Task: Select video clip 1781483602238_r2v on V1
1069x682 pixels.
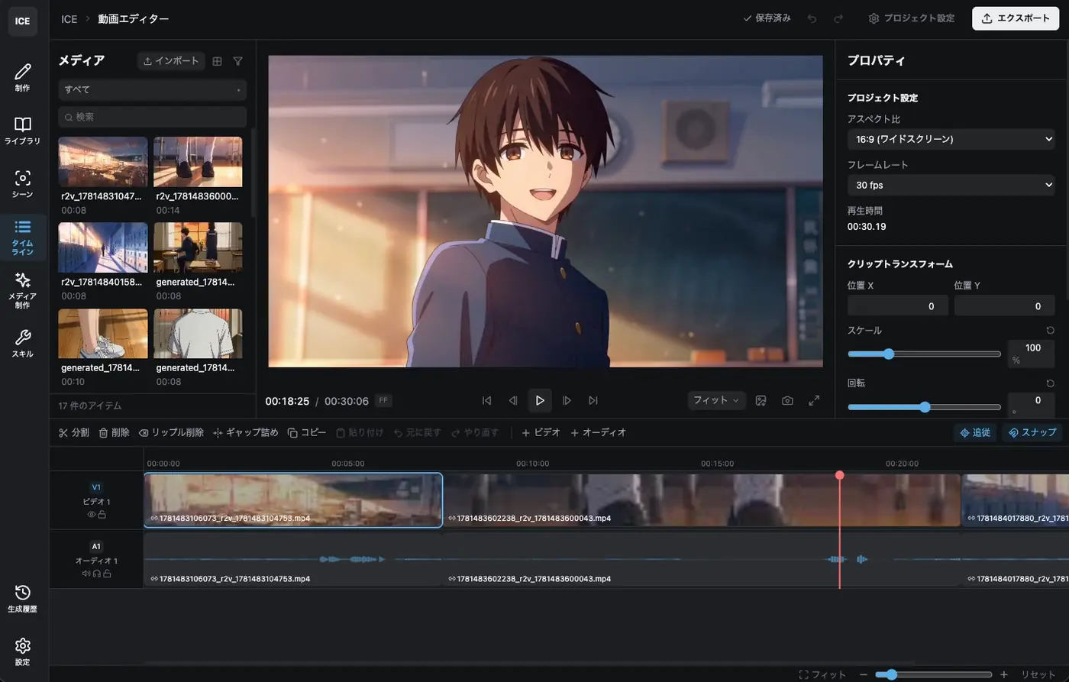Action: (x=702, y=499)
